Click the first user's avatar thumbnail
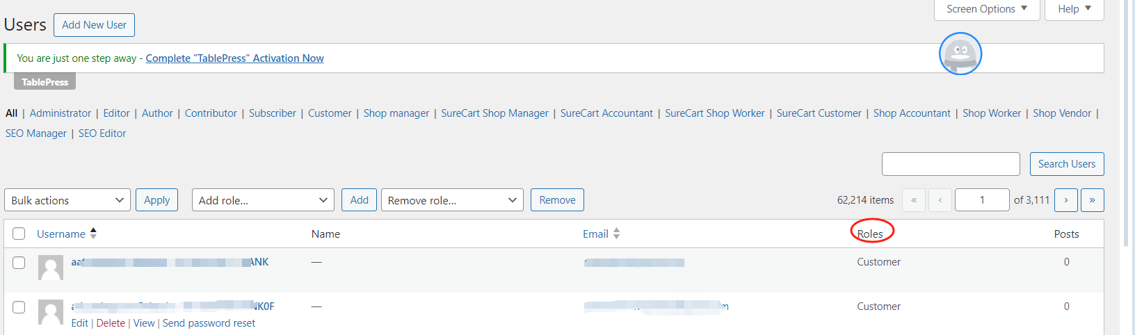Screen dimensions: 1135x335 pos(51,268)
